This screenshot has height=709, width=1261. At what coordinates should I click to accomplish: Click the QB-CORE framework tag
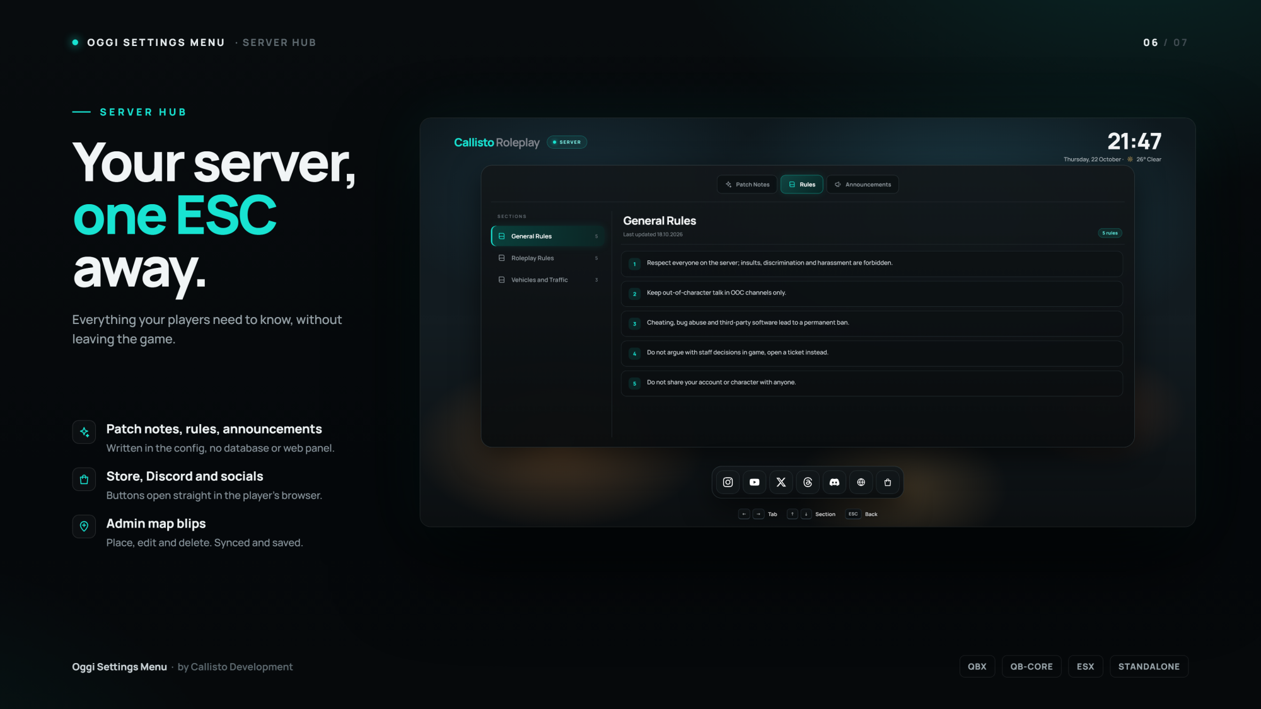tap(1031, 666)
